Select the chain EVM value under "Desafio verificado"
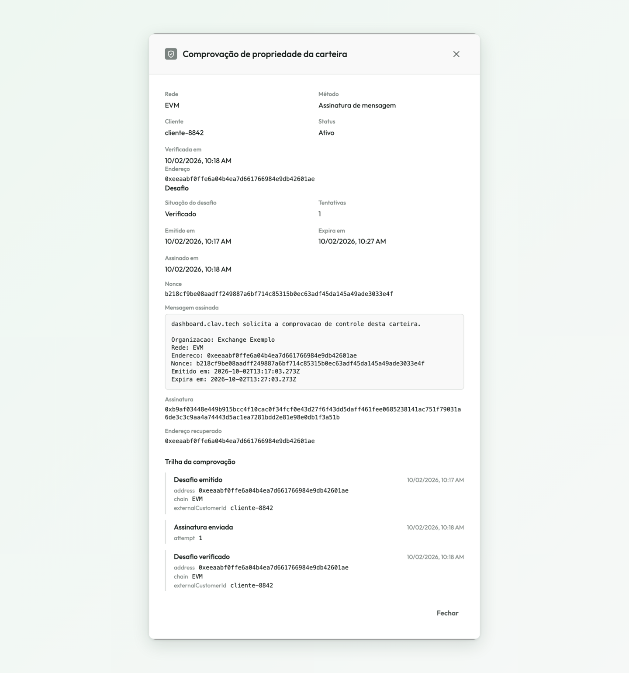 [x=197, y=577]
